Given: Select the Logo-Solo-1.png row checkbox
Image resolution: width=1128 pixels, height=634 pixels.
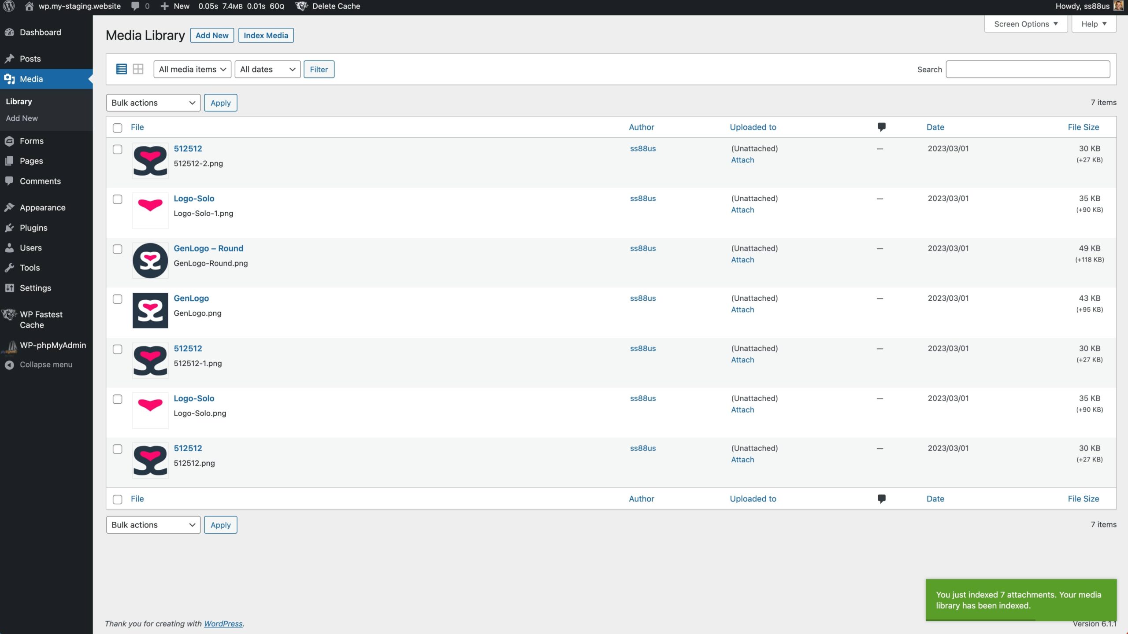Looking at the screenshot, I should (117, 199).
